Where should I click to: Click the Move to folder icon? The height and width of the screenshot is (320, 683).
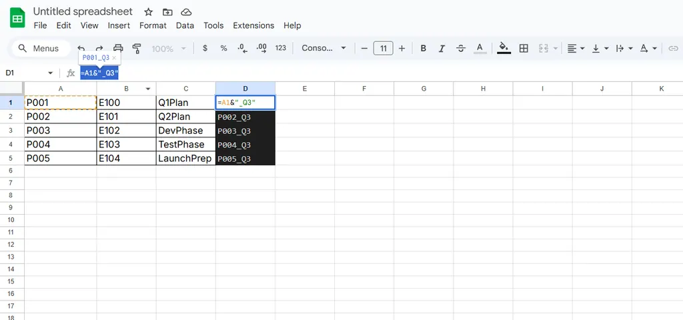tap(167, 12)
